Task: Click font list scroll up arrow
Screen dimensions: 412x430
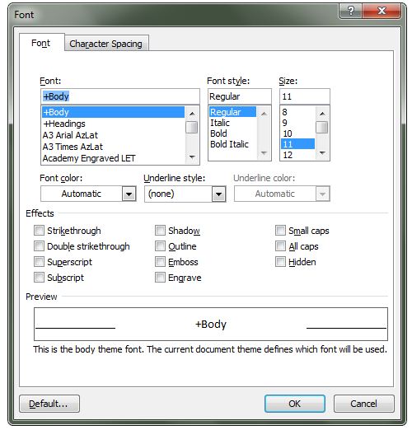Action: (192, 114)
